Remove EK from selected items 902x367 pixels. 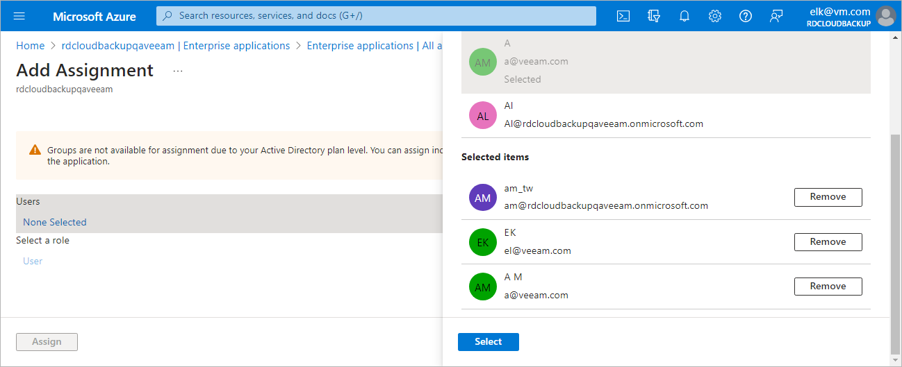(828, 242)
